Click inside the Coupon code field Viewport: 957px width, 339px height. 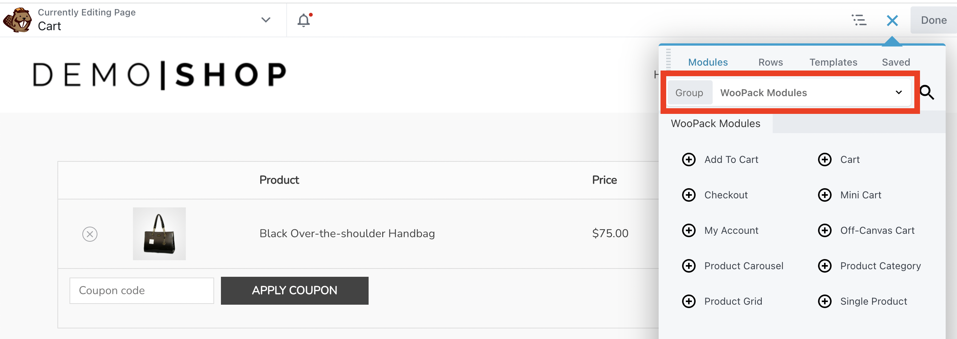click(142, 290)
